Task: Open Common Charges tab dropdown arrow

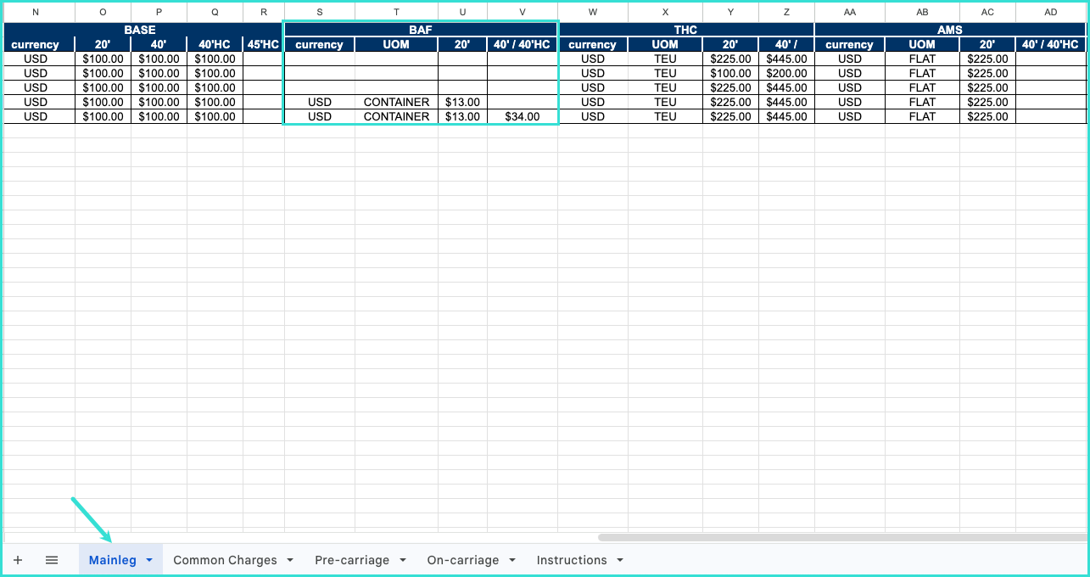Action: 290,560
